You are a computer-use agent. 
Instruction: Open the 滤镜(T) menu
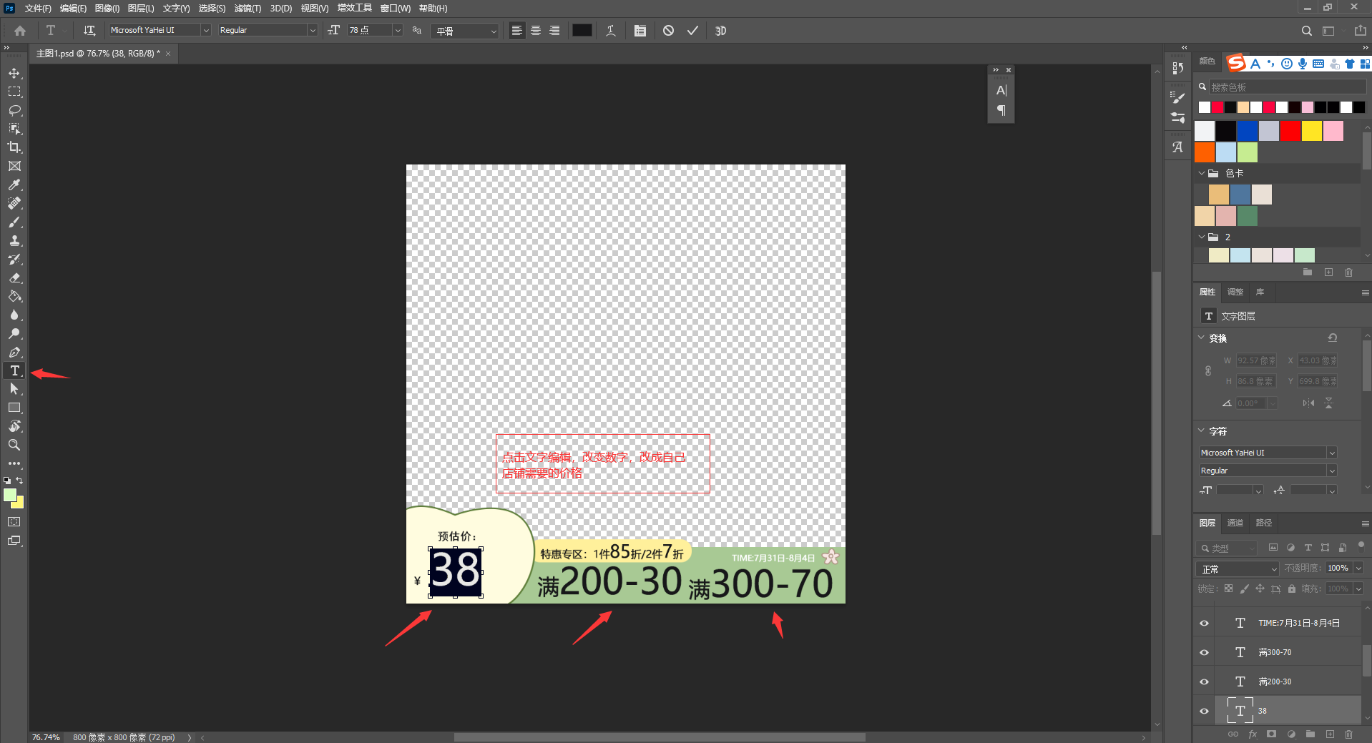[248, 9]
